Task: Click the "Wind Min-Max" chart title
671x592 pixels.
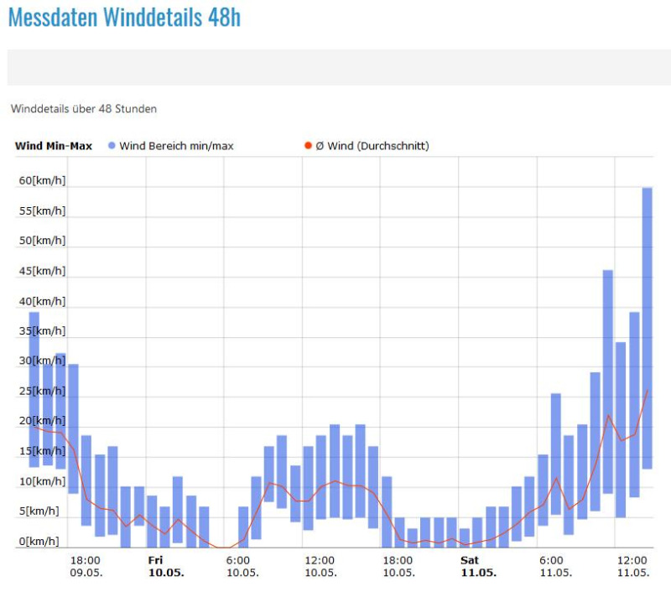Action: coord(54,146)
